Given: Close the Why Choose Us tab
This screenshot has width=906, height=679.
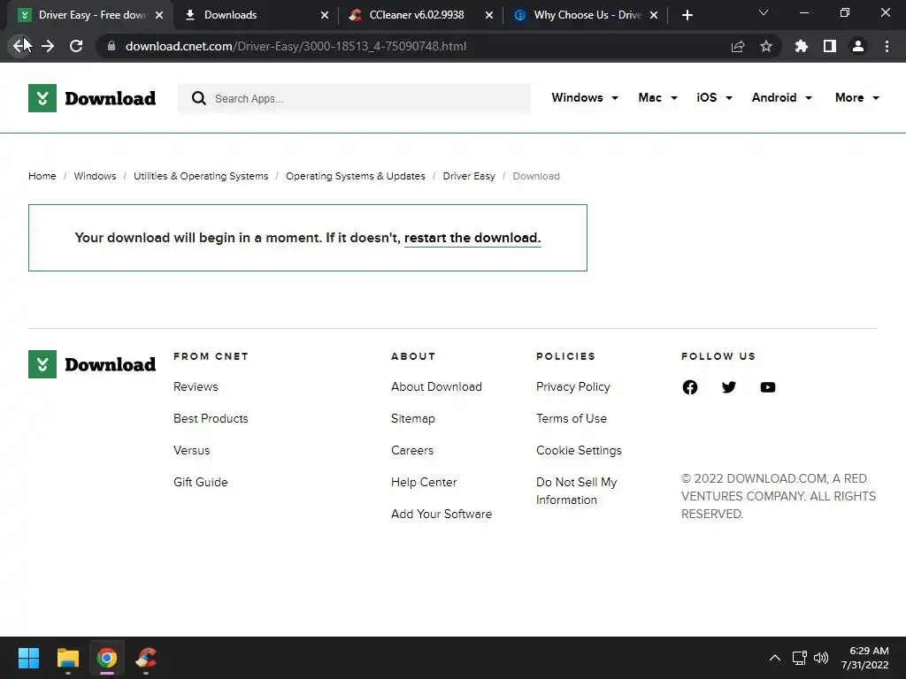Looking at the screenshot, I should (x=654, y=15).
